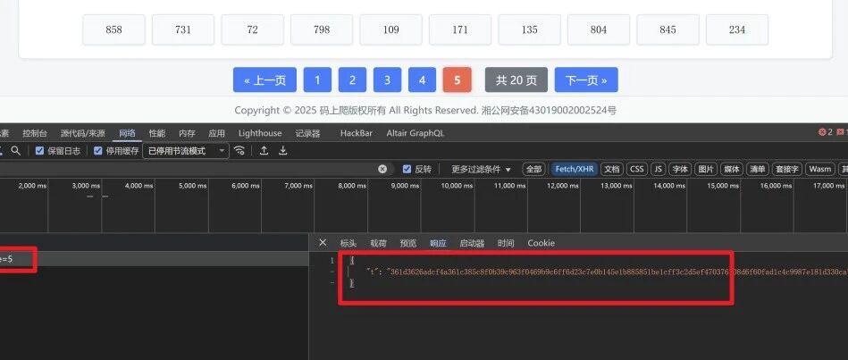Open the 记录器 tab

click(x=307, y=133)
